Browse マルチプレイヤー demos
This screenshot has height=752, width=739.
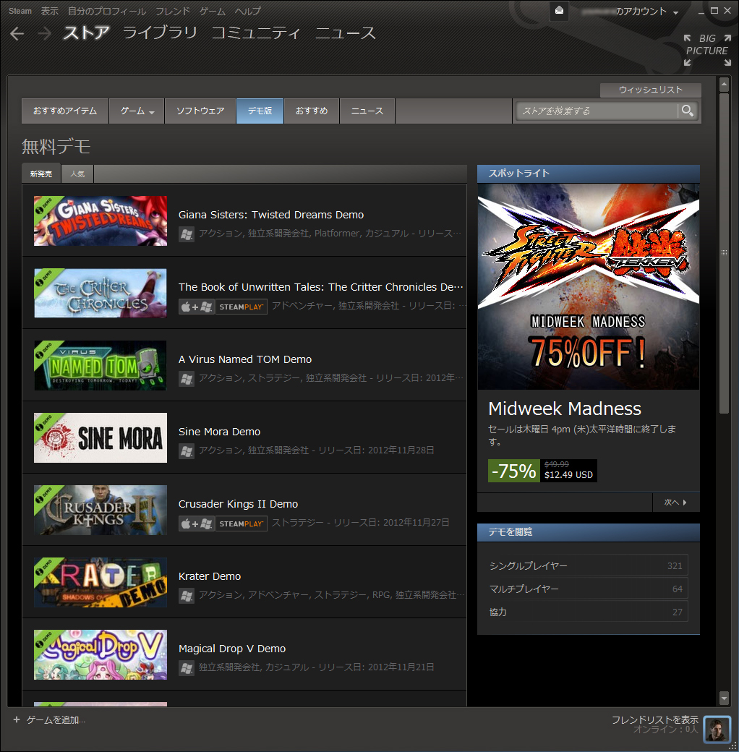(x=588, y=588)
